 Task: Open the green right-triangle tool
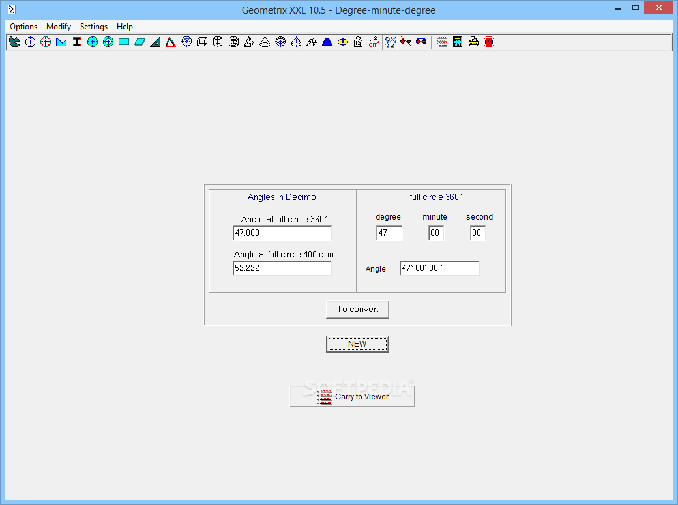pyautogui.click(x=155, y=42)
